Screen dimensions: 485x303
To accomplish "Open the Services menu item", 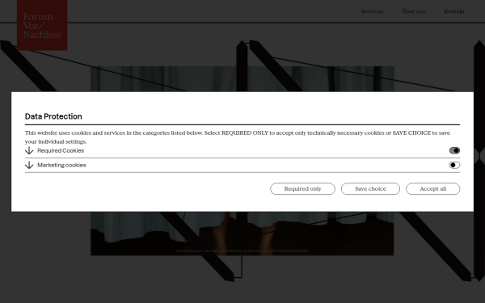I will pos(372,11).
